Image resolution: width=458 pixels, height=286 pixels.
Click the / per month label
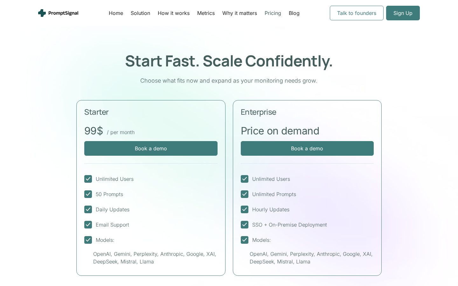tap(121, 132)
